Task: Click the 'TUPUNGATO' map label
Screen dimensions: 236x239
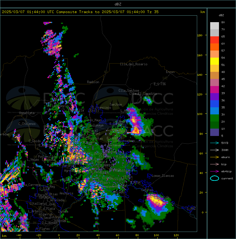Action: tap(46, 198)
